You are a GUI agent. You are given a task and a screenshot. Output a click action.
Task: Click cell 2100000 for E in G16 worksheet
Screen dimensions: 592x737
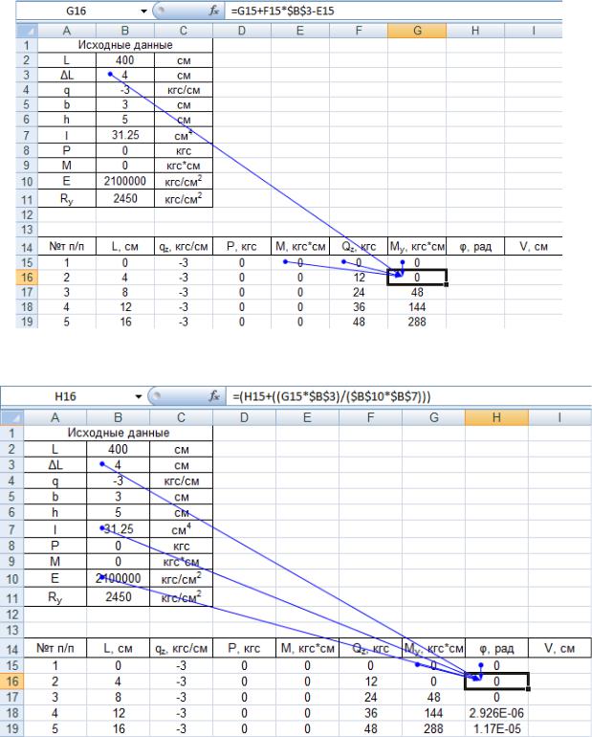pos(125,181)
